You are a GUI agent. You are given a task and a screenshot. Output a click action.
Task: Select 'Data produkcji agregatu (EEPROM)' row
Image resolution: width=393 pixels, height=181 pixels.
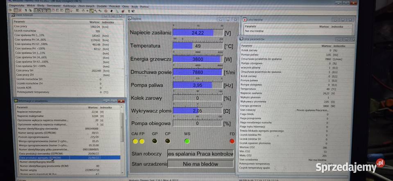click(x=70, y=158)
